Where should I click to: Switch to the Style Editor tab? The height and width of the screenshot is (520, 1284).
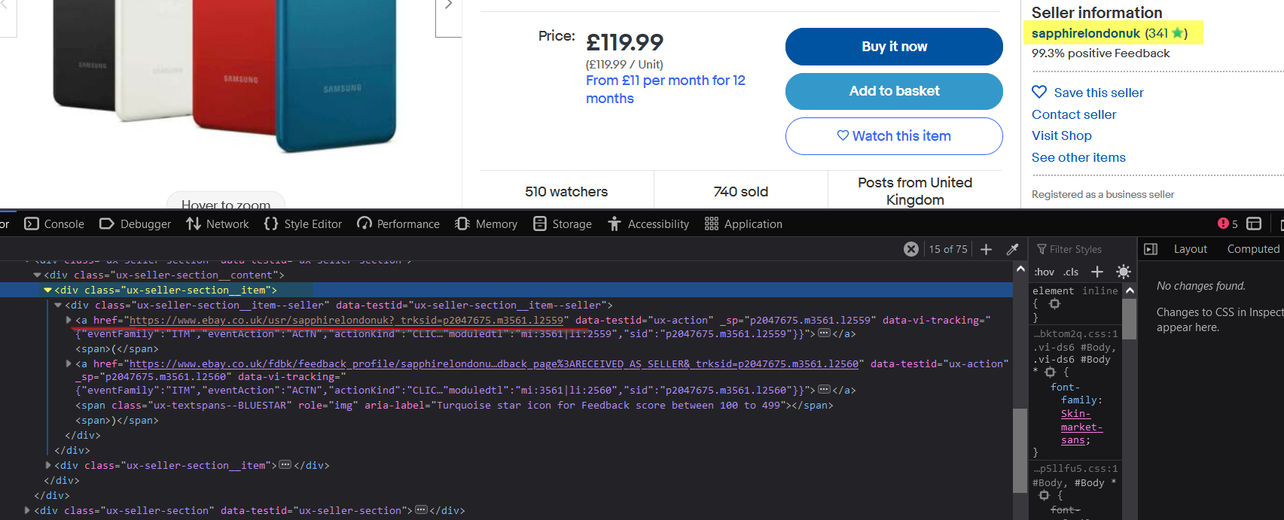click(x=303, y=224)
